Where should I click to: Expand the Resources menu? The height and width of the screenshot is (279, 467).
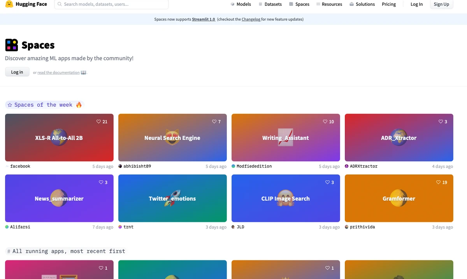pos(329,4)
